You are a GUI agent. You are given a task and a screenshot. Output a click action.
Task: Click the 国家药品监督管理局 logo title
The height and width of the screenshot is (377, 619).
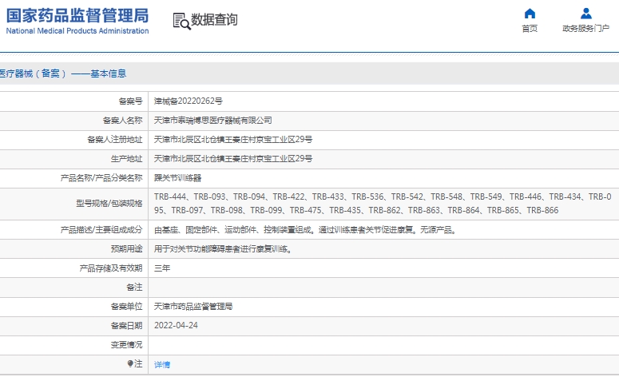(77, 16)
